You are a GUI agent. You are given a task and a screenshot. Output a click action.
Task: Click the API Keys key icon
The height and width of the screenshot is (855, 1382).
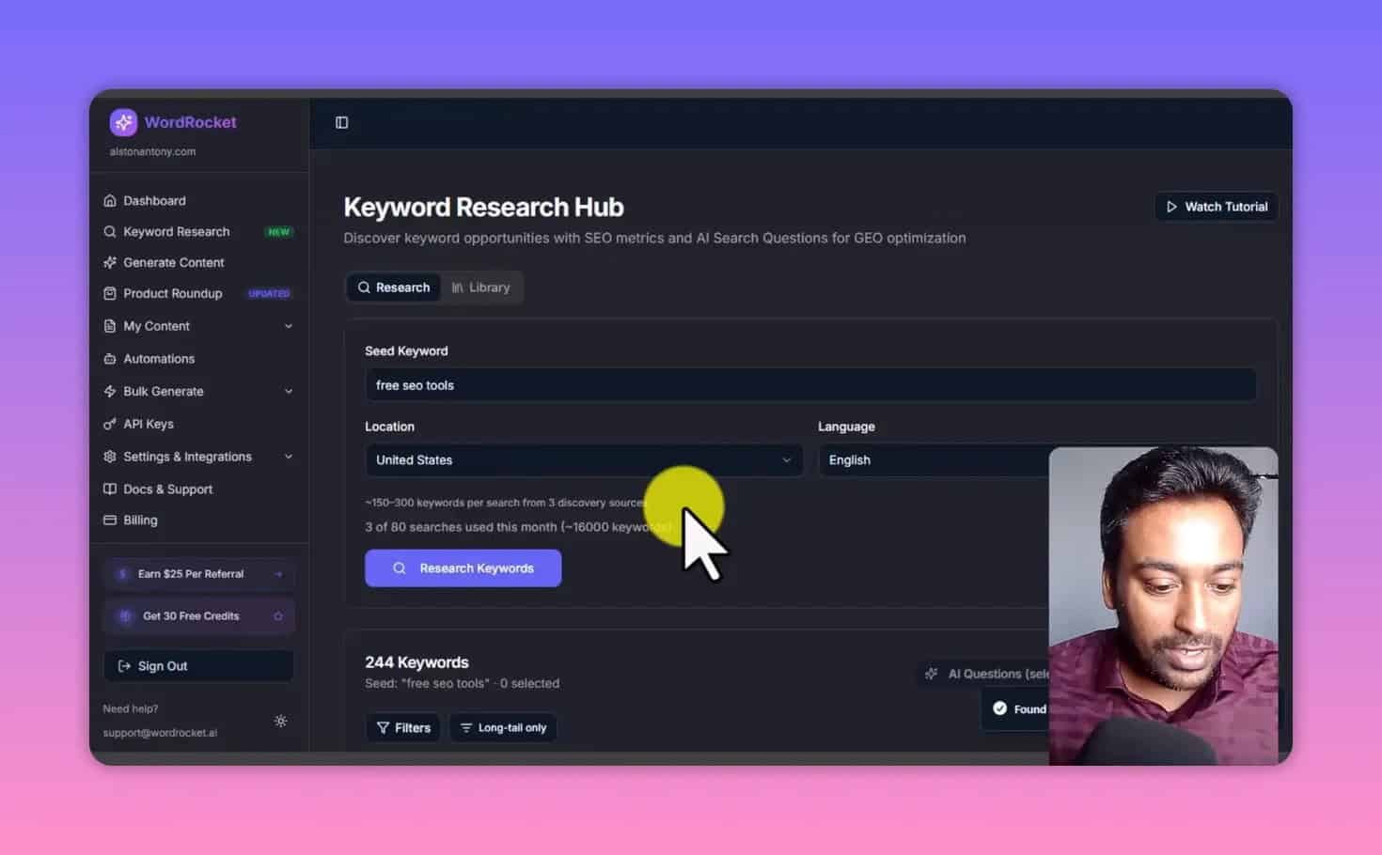[x=110, y=424]
